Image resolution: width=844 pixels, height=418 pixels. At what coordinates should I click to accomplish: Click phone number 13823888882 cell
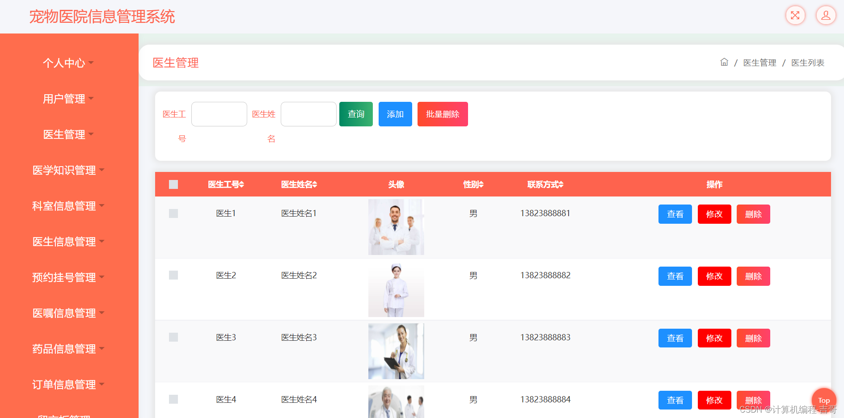tap(545, 275)
